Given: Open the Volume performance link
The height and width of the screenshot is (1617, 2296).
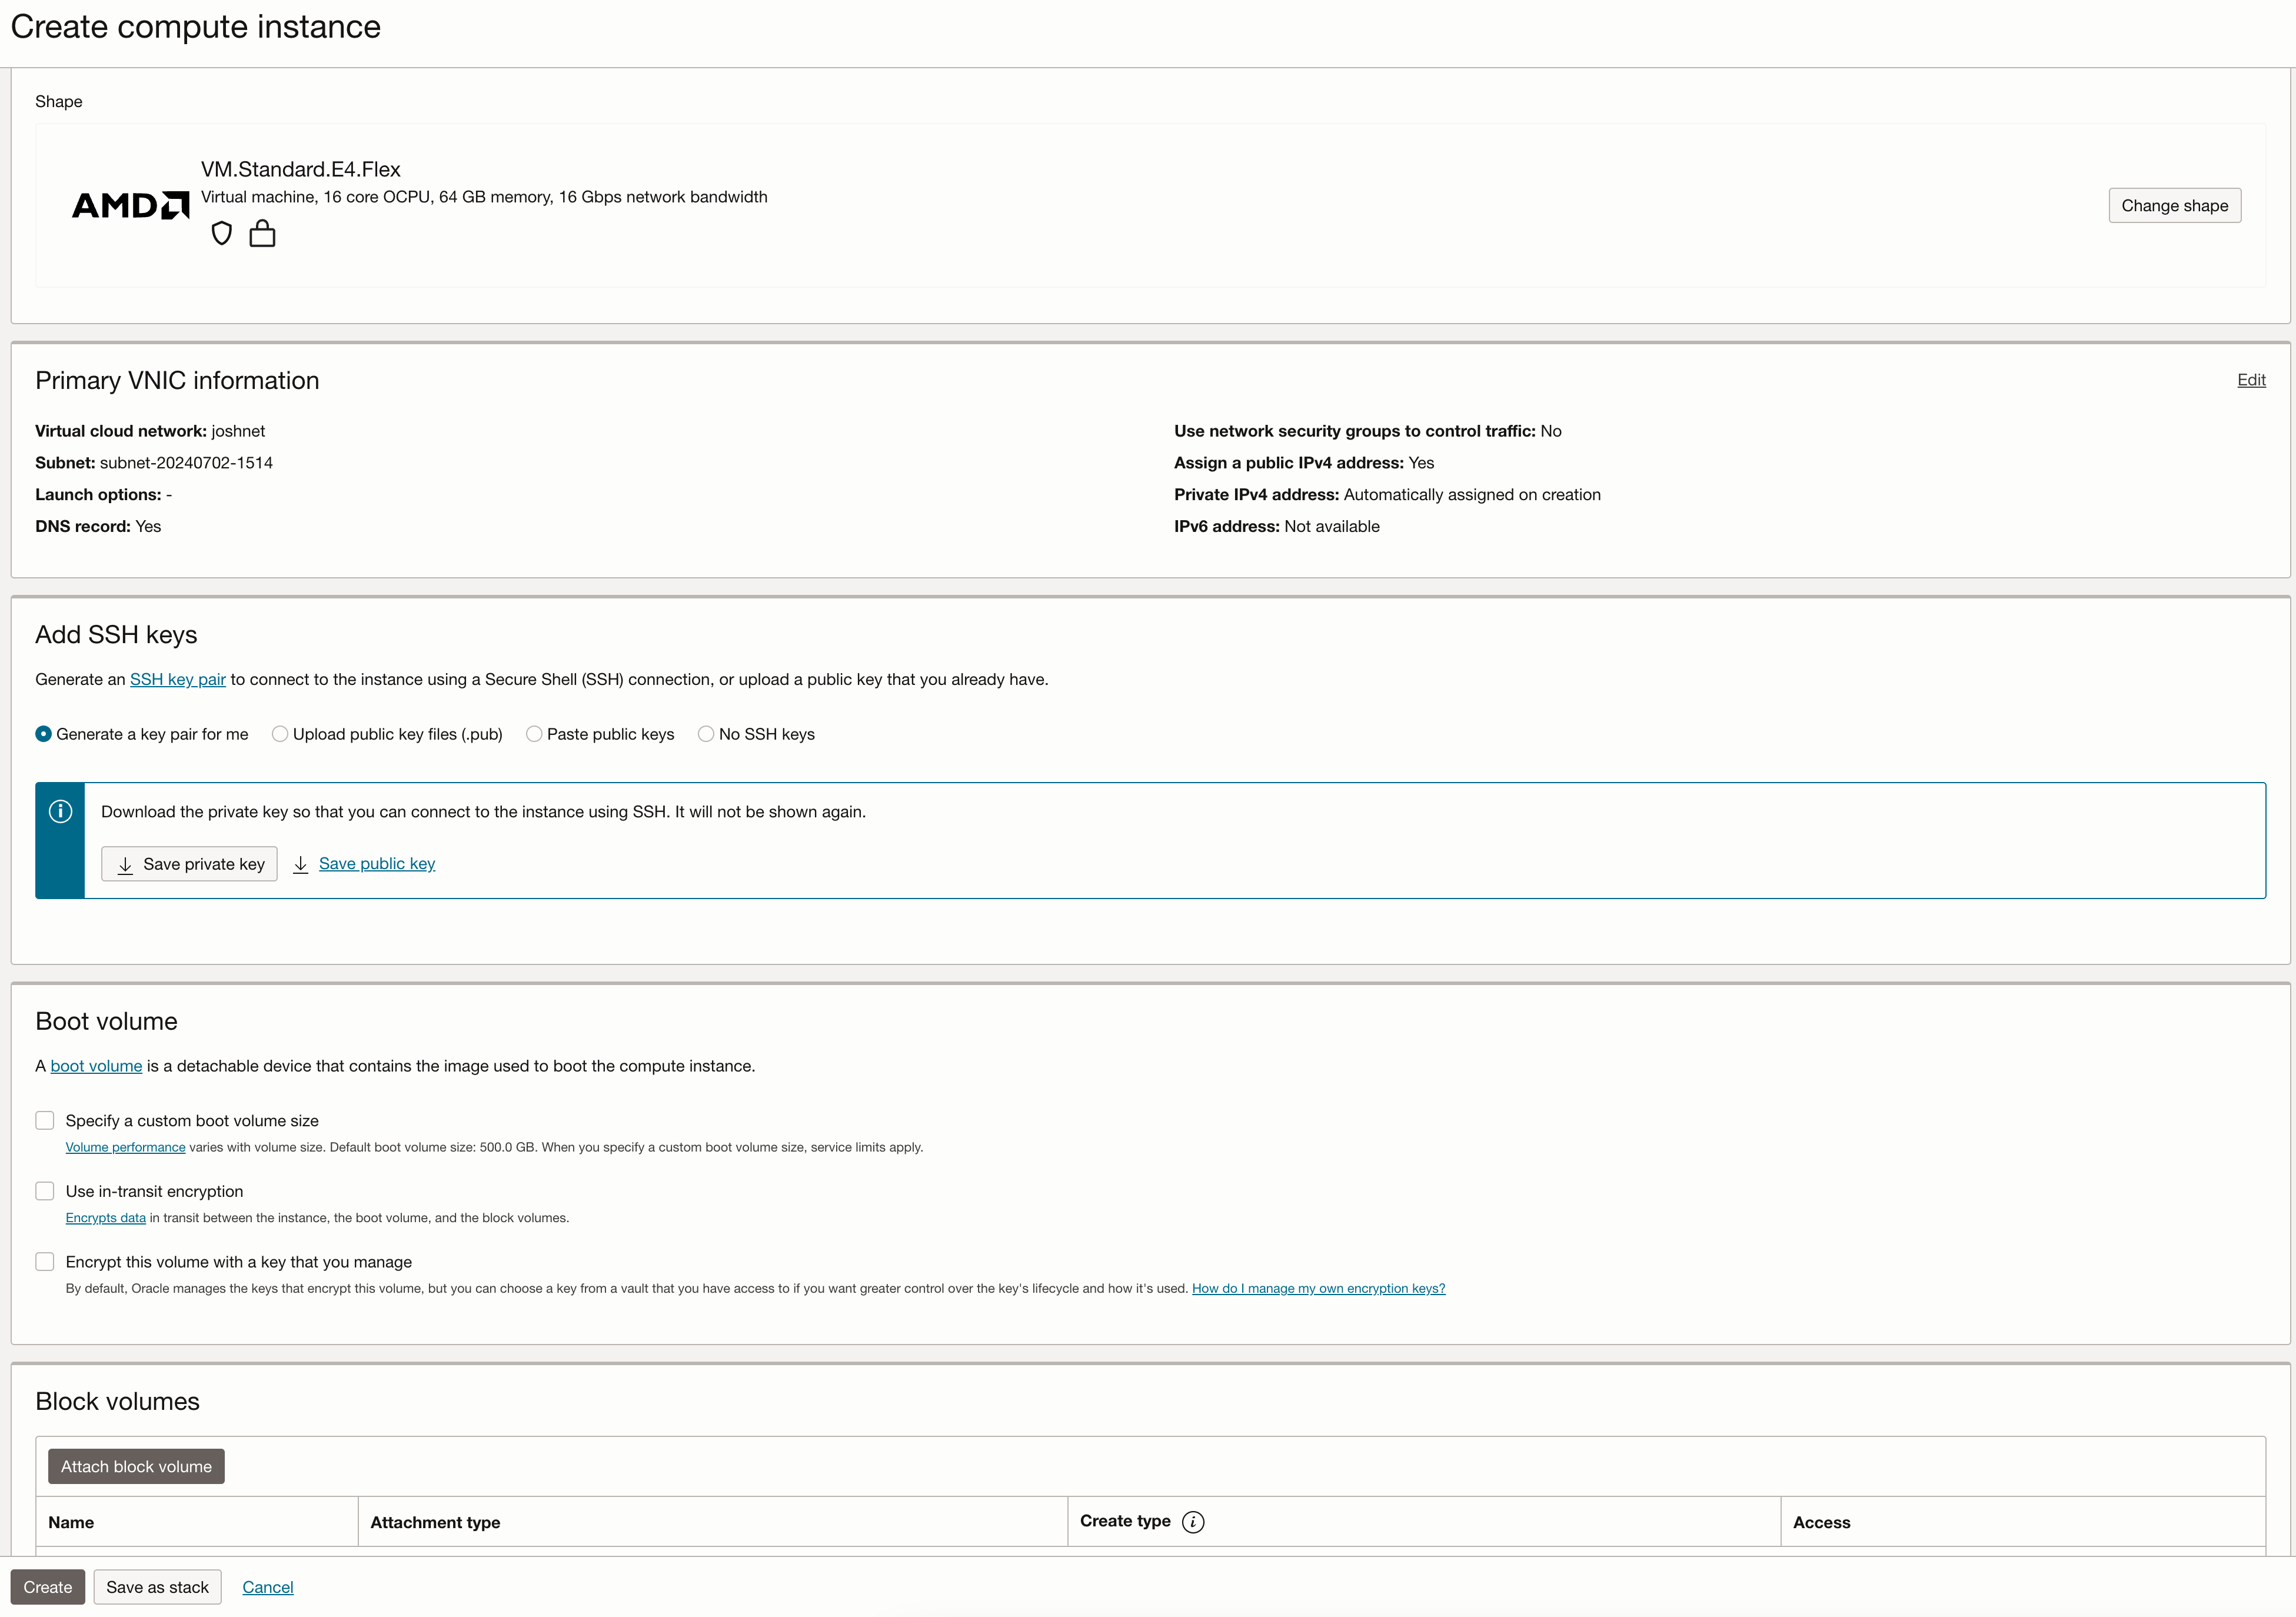Looking at the screenshot, I should pyautogui.click(x=125, y=1147).
